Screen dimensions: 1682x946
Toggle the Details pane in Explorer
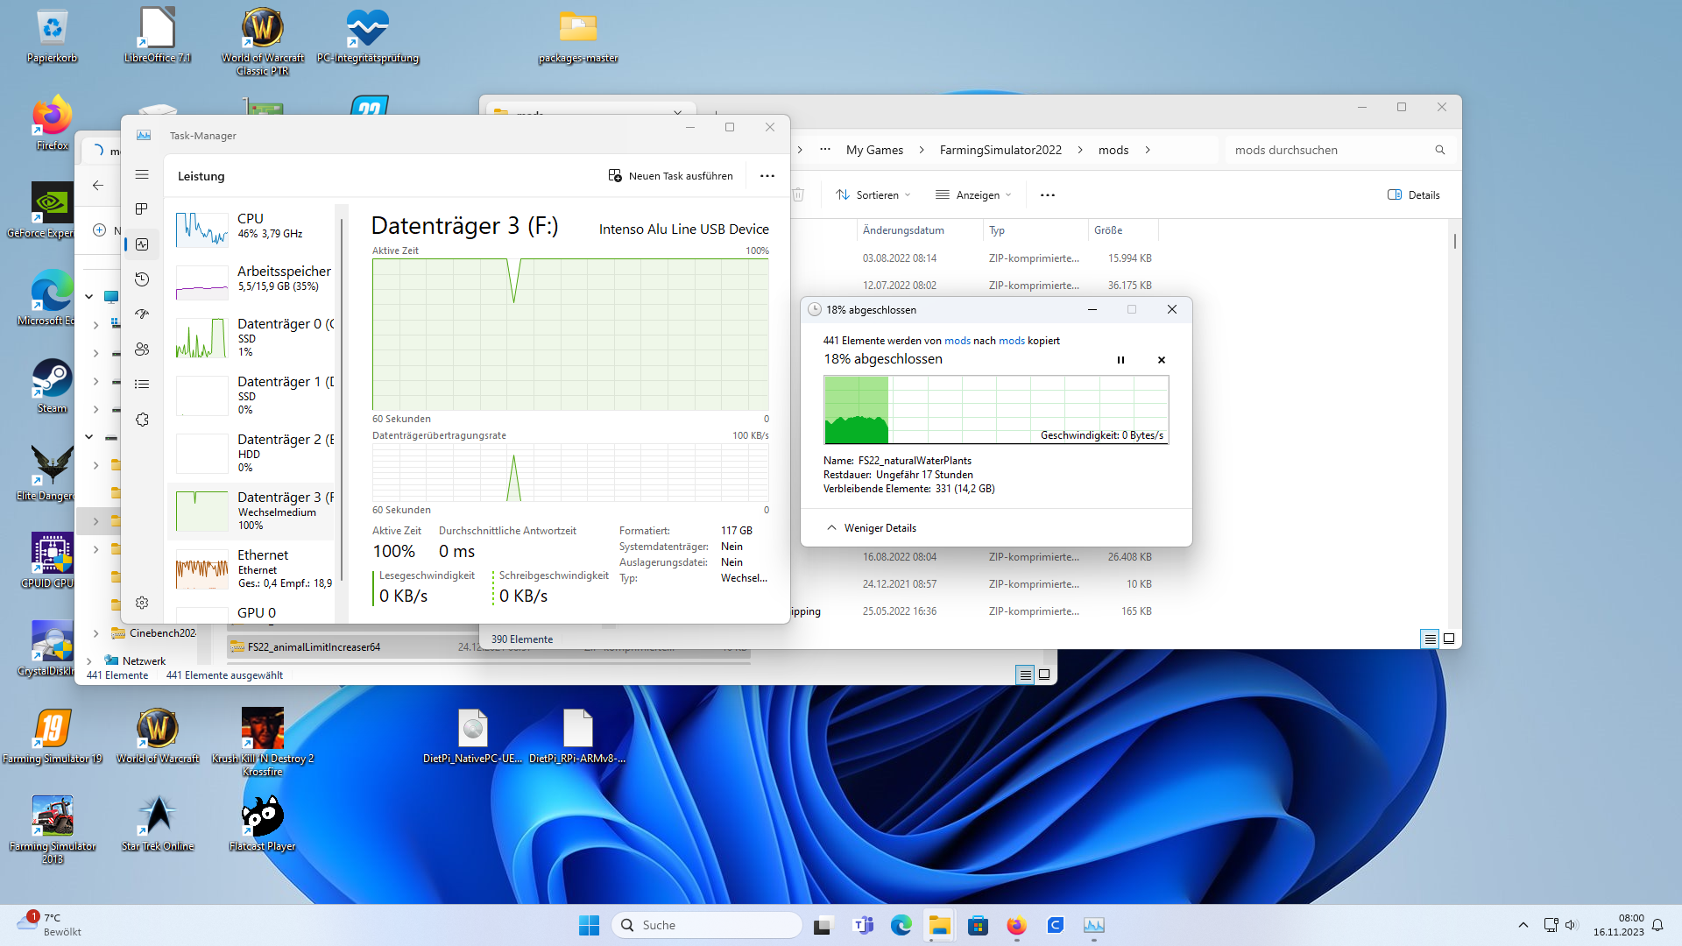1414,194
